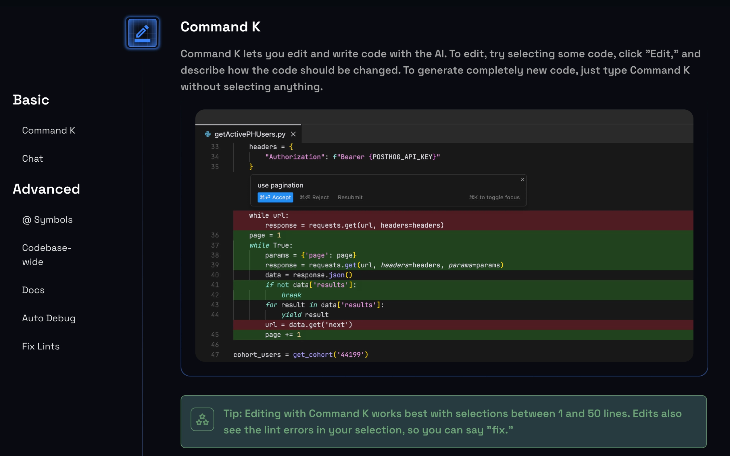Open Auto Debug from the sidebar
Screen dimensions: 730x456
coord(49,318)
